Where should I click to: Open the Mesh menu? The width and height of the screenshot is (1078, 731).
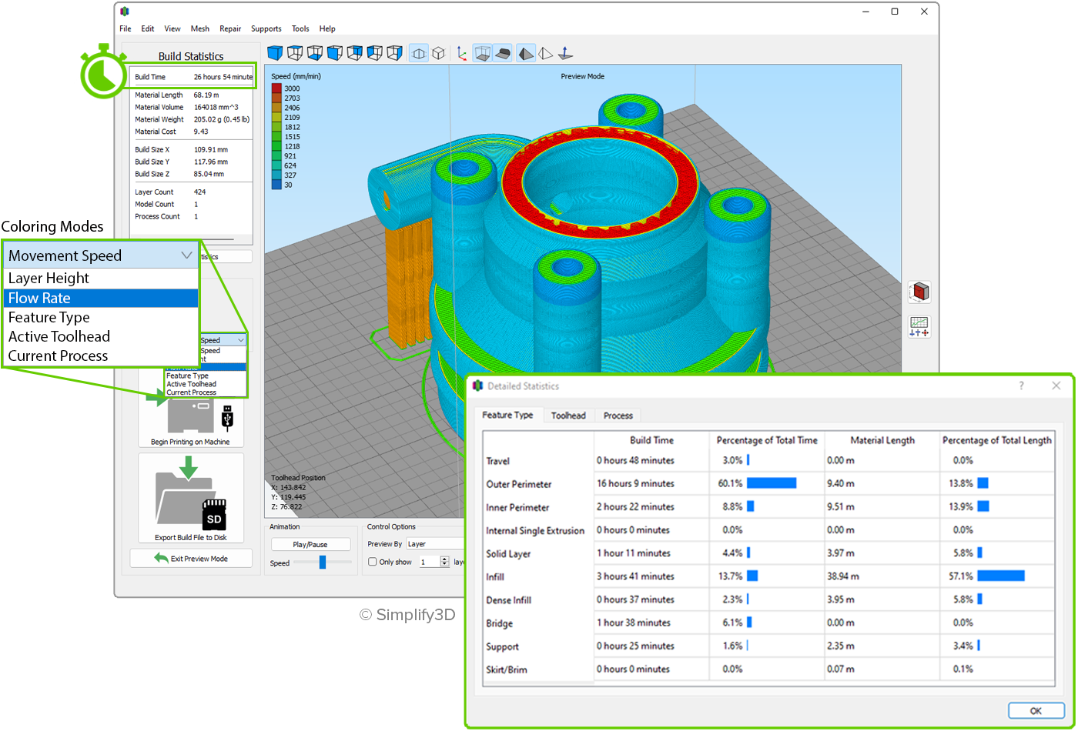(200, 28)
